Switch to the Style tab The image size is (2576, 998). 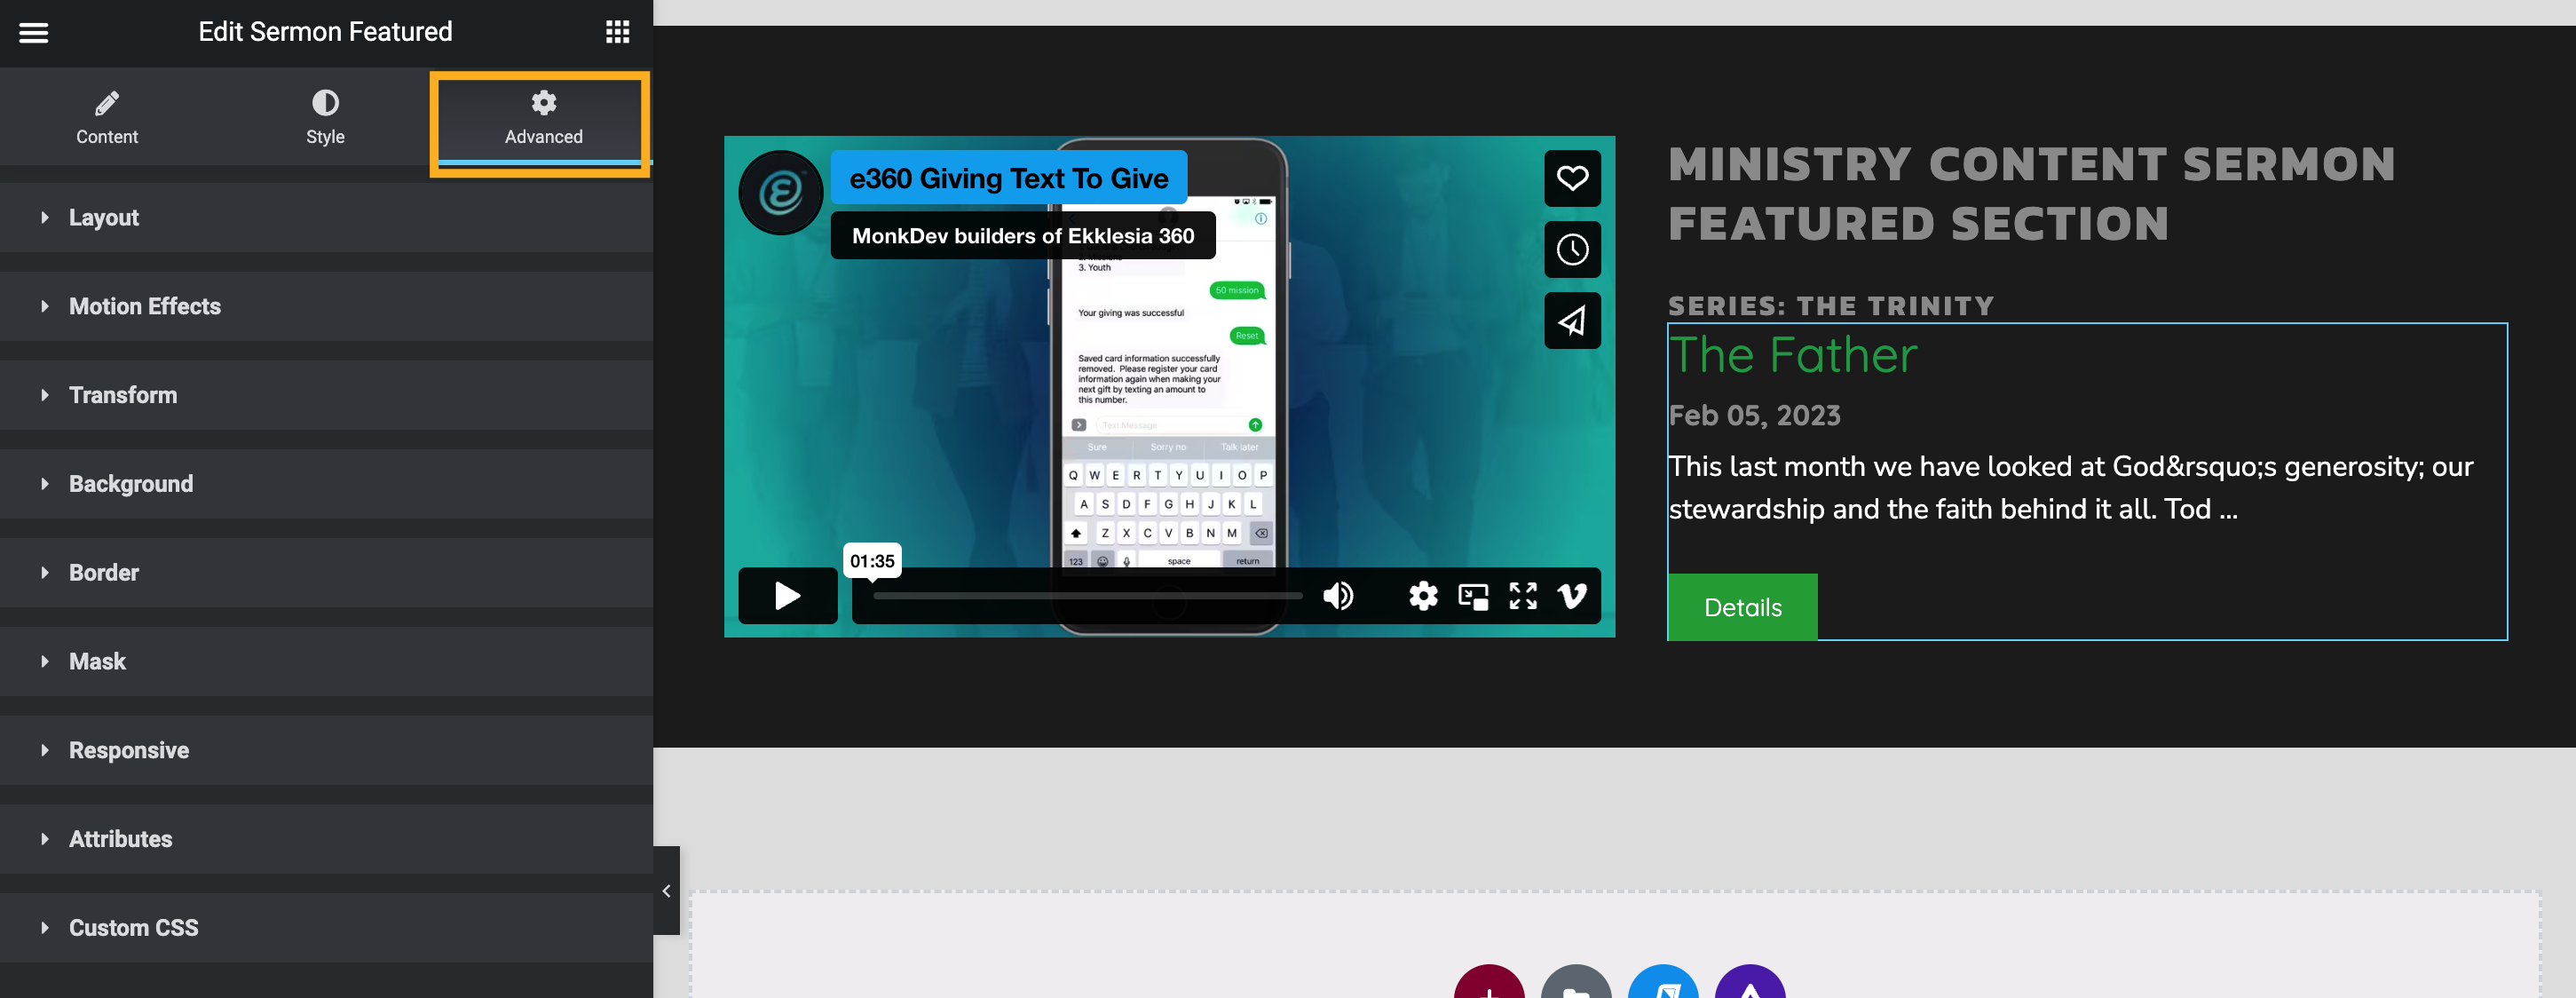click(x=325, y=117)
